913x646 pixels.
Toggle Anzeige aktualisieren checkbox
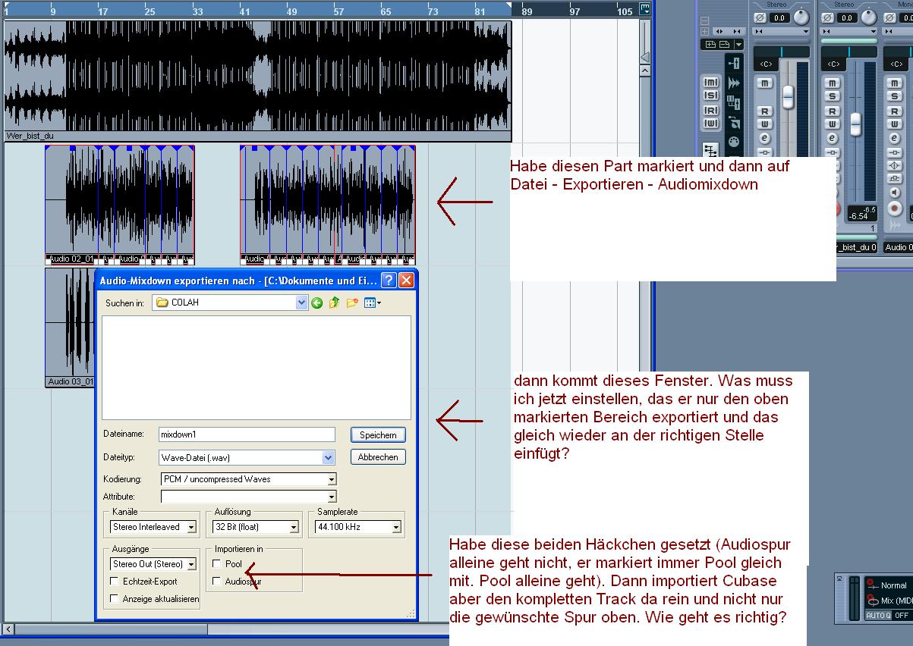(115, 599)
